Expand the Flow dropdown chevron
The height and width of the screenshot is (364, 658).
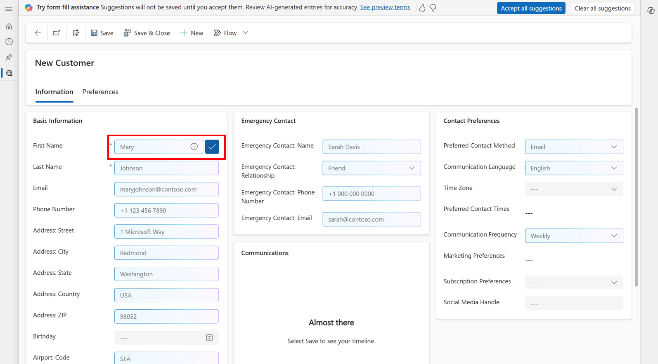[x=245, y=33]
